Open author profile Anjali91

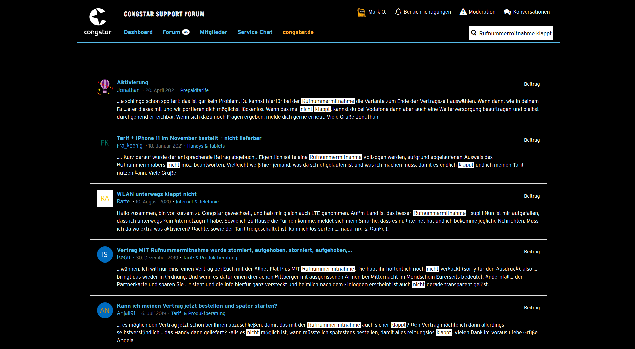click(126, 313)
